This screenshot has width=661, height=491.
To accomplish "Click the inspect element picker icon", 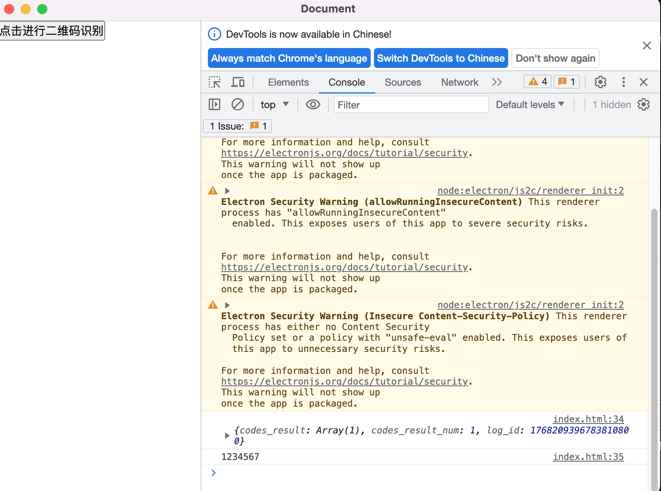I will pos(215,82).
